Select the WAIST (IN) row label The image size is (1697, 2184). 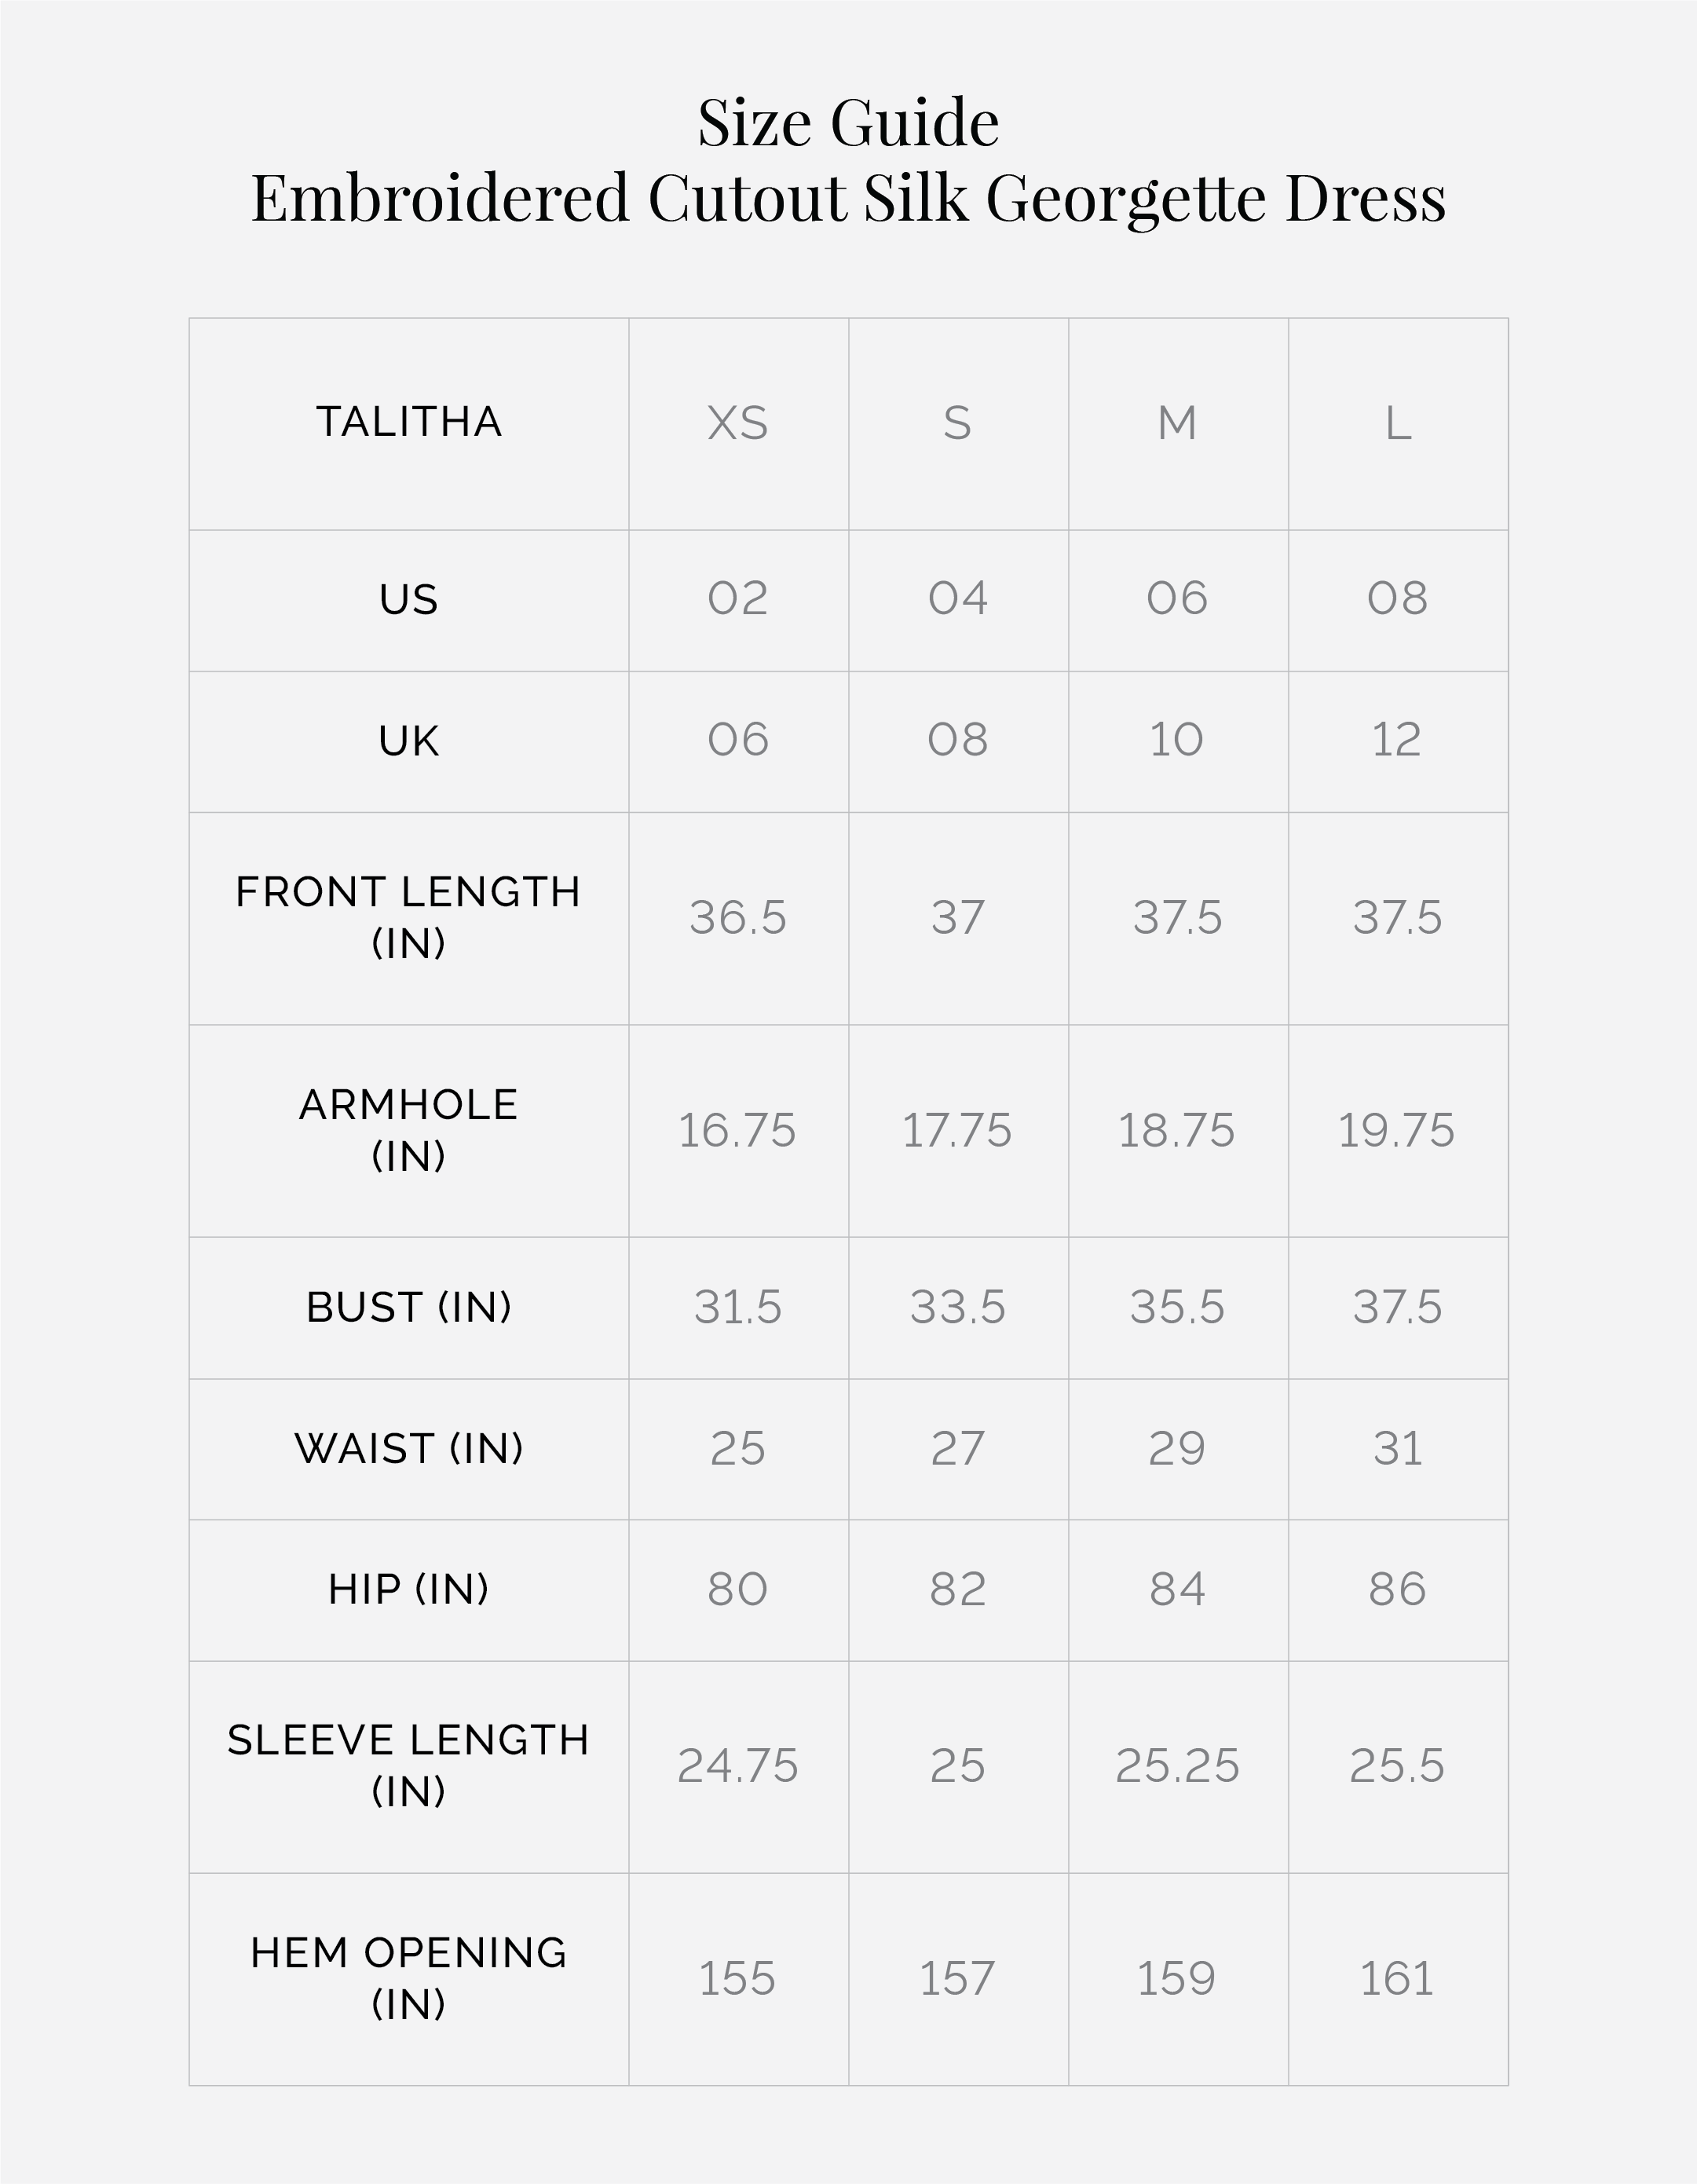coord(409,1448)
